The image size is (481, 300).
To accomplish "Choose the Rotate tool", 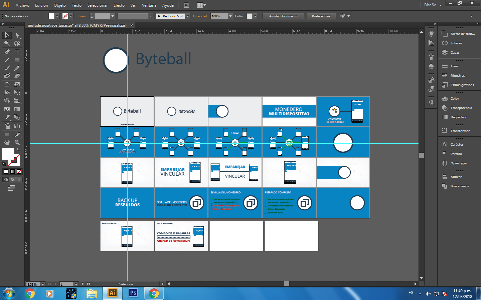I will click(7, 85).
